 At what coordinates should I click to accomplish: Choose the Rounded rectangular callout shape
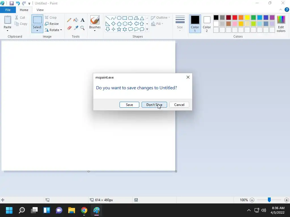(x=130, y=29)
